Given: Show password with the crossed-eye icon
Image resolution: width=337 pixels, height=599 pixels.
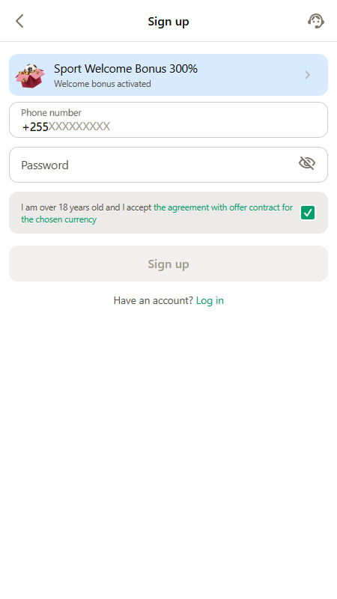Looking at the screenshot, I should (307, 163).
